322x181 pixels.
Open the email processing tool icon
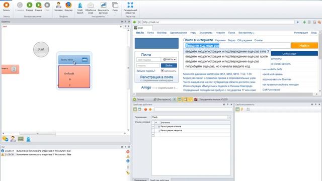(x=91, y=8)
